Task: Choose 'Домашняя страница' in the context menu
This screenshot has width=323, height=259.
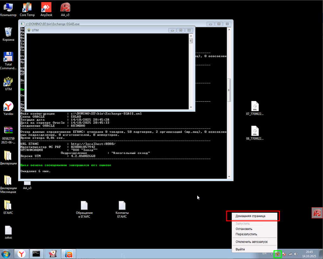Action: tap(250, 216)
